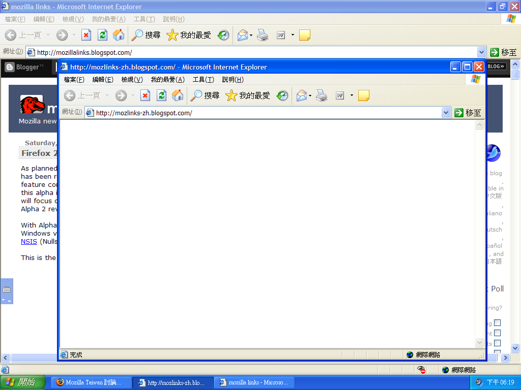521x390 pixels.
Task: Click Back 上一頁 in background mozilla links window
Action: pos(22,35)
